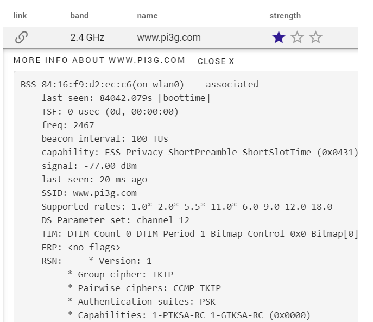Click the filled first strength star

click(279, 37)
